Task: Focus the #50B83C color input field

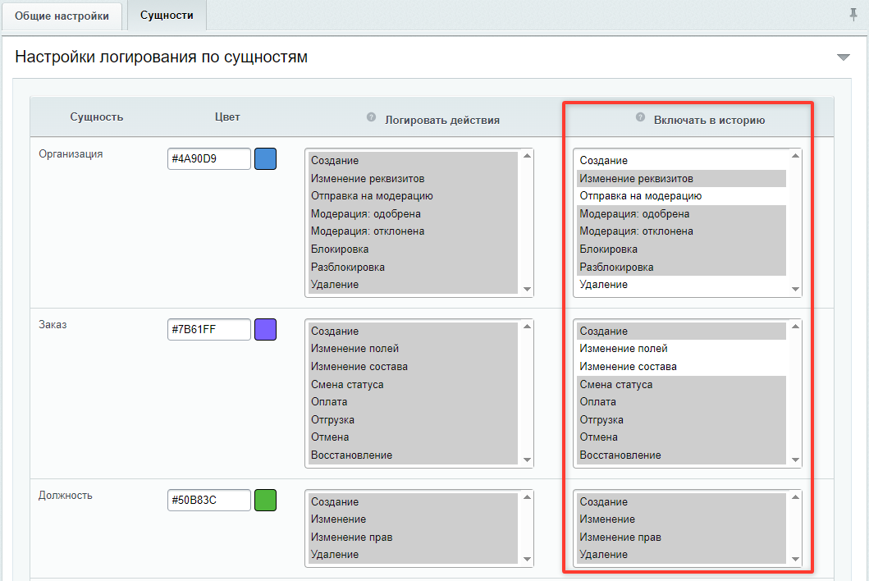Action: pyautogui.click(x=209, y=501)
